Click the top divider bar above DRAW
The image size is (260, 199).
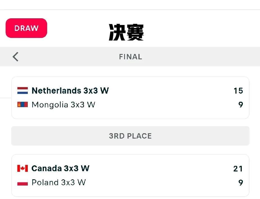coord(130,10)
